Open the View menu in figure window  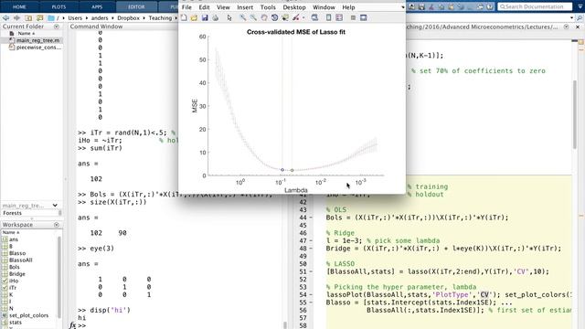pos(223,7)
